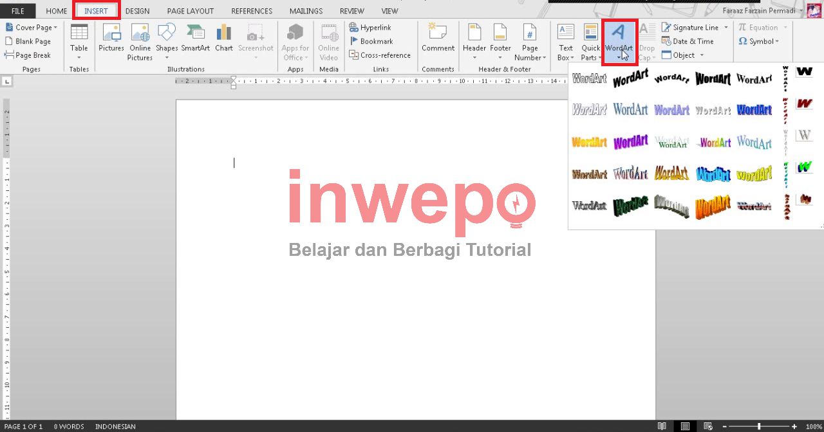The image size is (824, 432).
Task: Open the SmartArt graphic tool
Action: (x=195, y=39)
